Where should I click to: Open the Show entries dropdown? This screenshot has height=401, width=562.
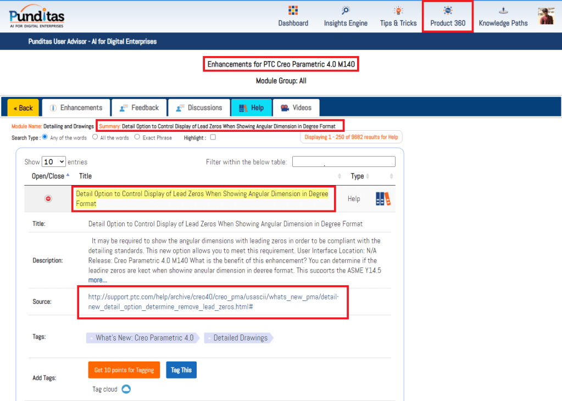(x=54, y=162)
